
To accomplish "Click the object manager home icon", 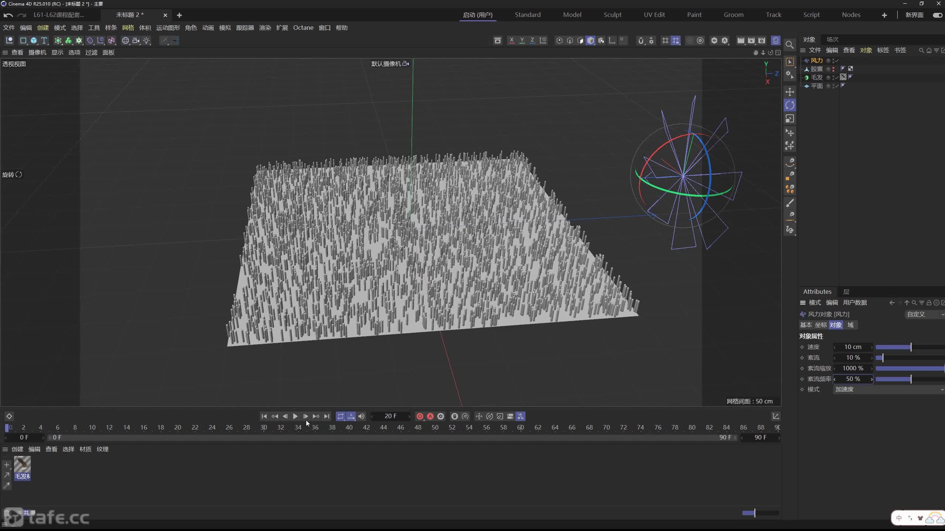I will tap(929, 51).
